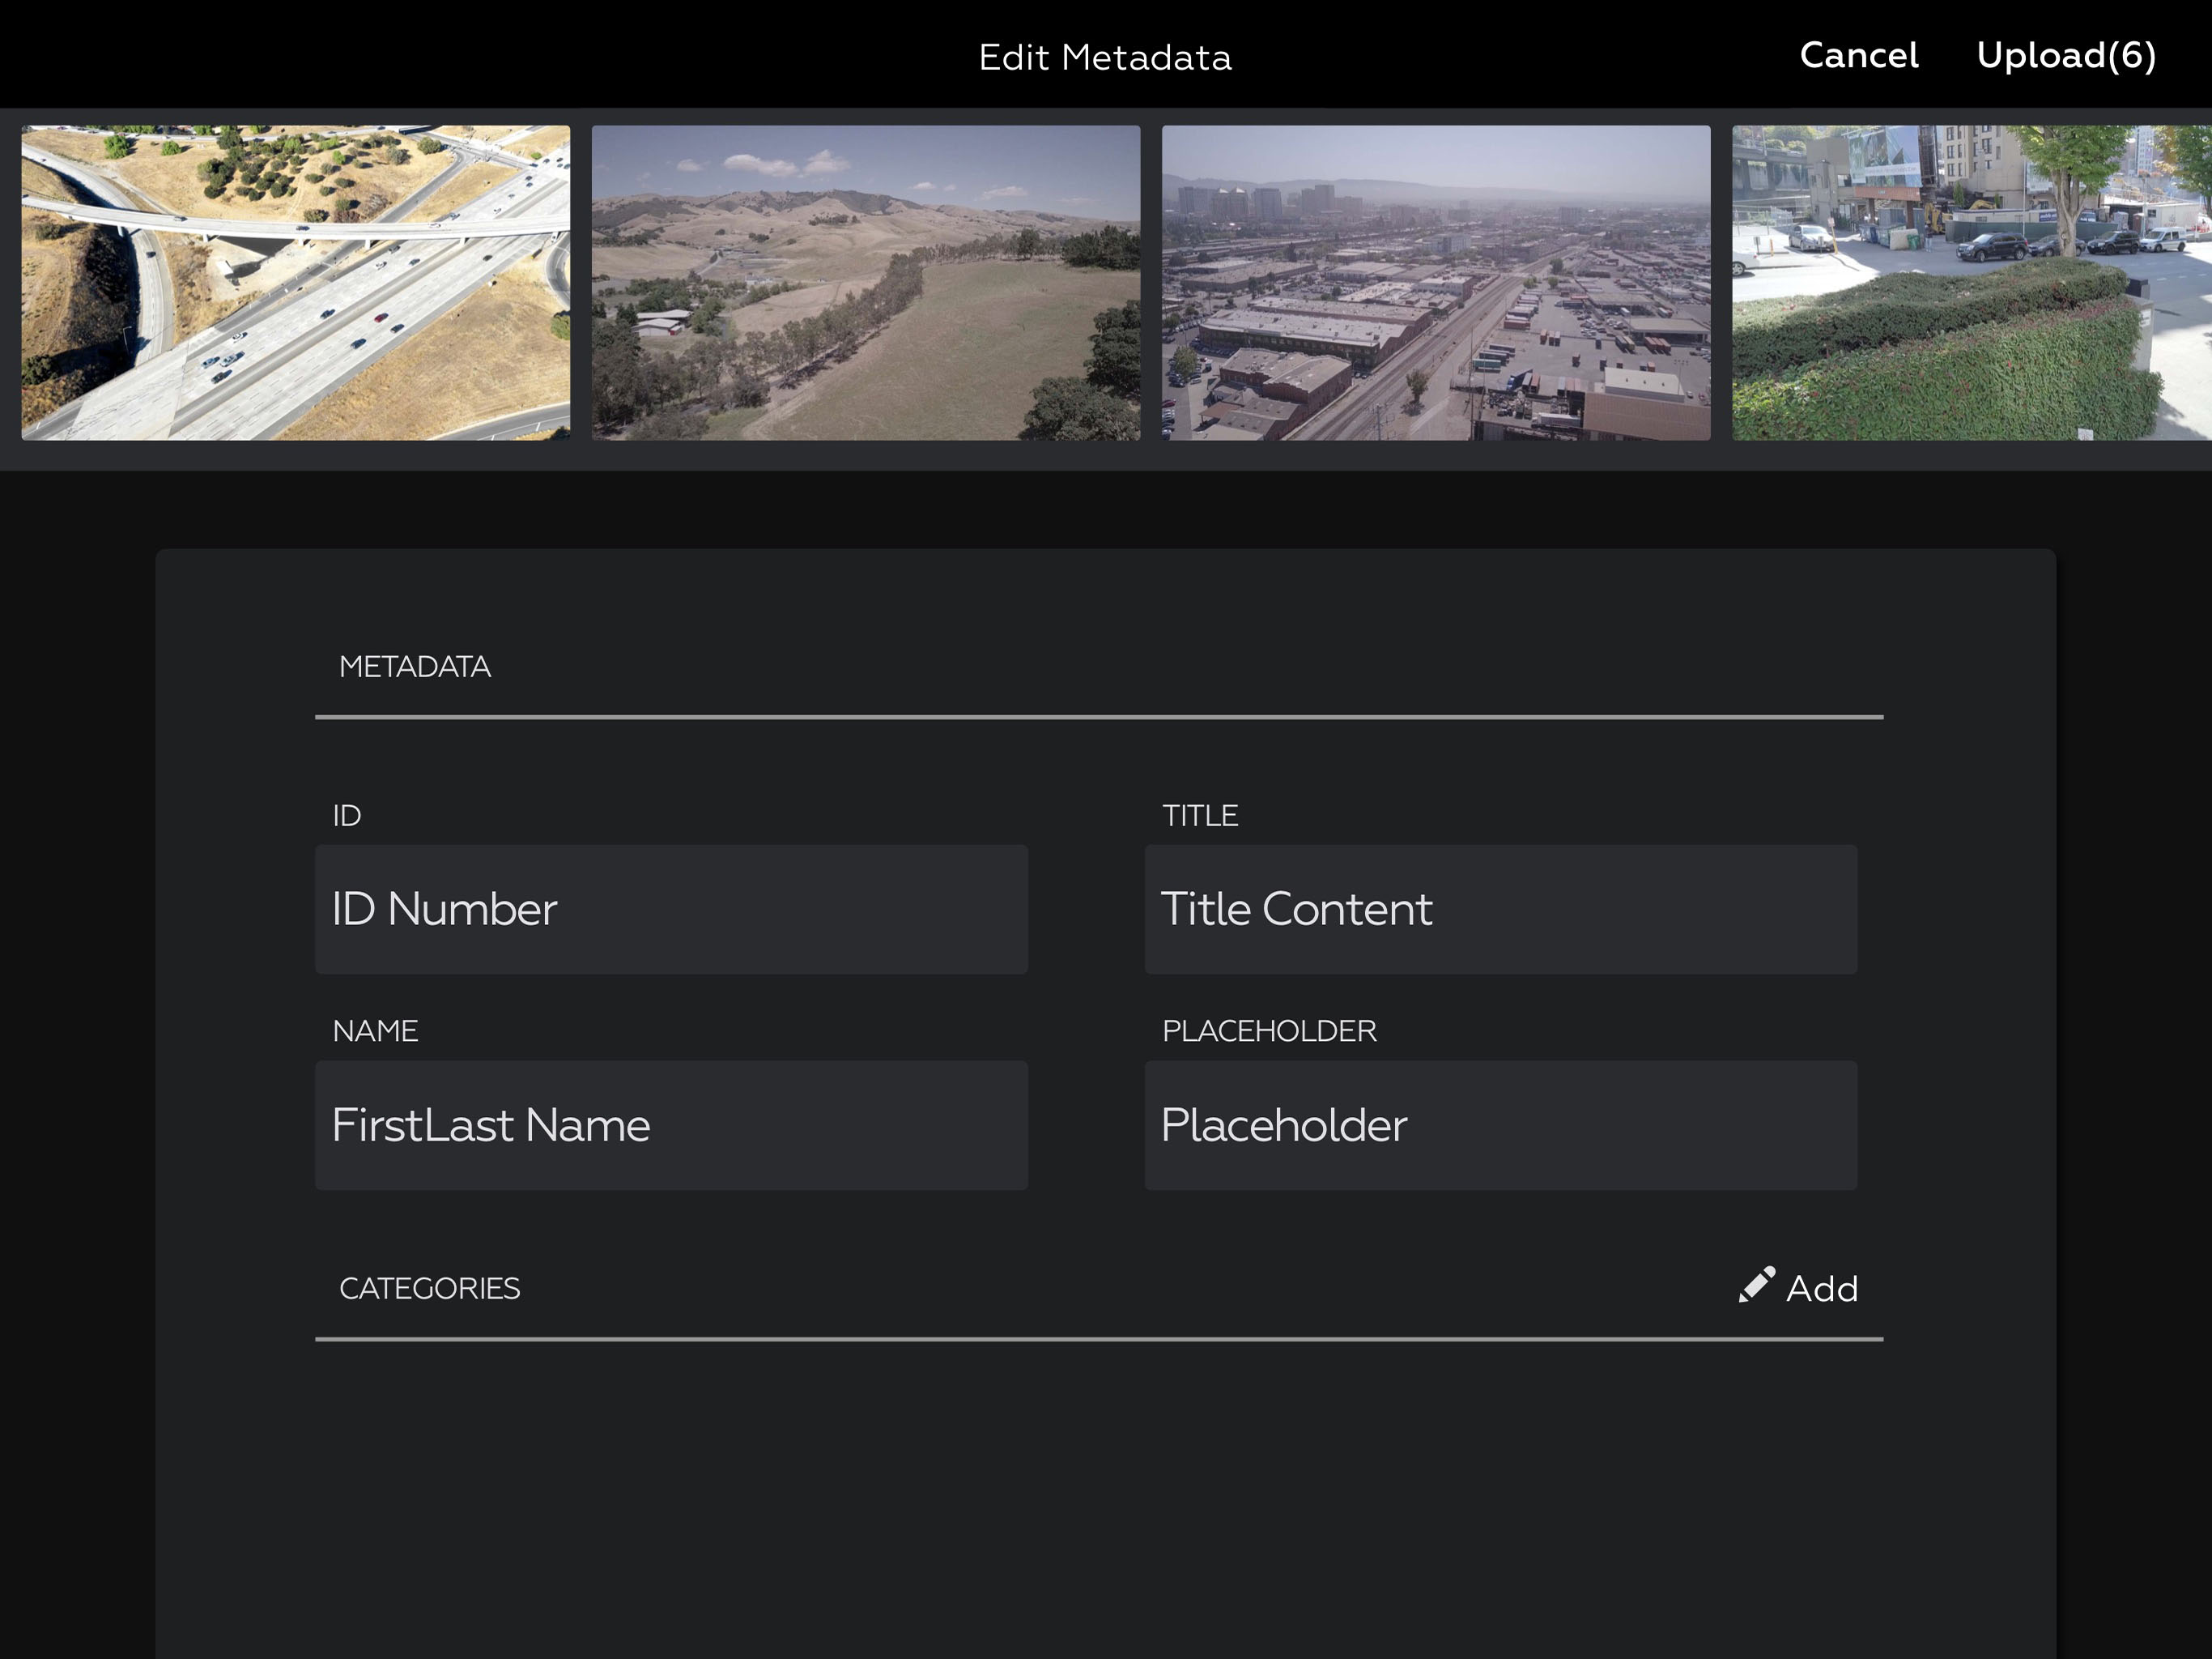Click the METADATA section header
Image resolution: width=2212 pixels, height=1659 pixels.
pyautogui.click(x=415, y=667)
